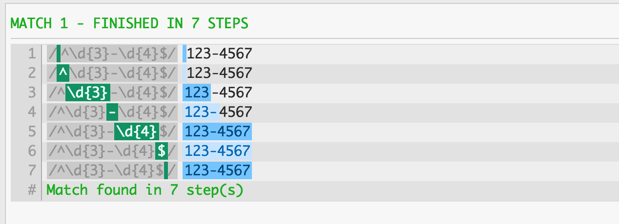
Task: Click the highlighted \d{4} token in step 5
Action: [137, 131]
